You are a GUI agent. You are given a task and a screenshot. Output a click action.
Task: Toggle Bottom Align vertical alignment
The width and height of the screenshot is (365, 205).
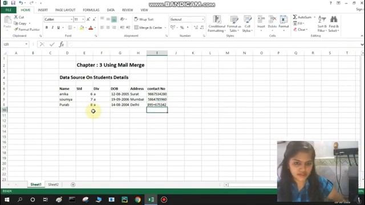click(114, 19)
